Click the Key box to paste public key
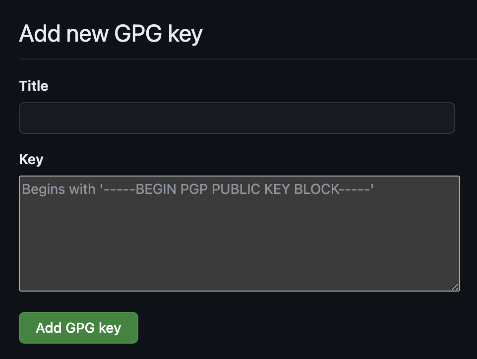The height and width of the screenshot is (359, 477). [x=239, y=233]
